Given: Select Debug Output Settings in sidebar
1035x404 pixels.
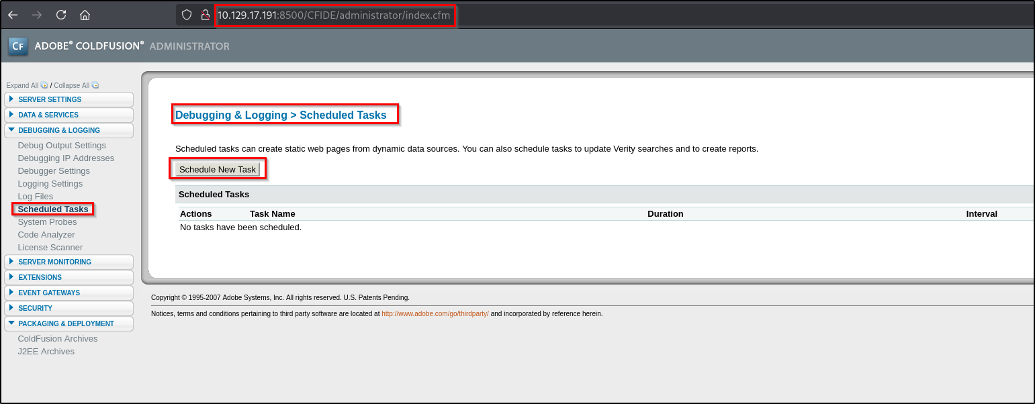Looking at the screenshot, I should [61, 145].
